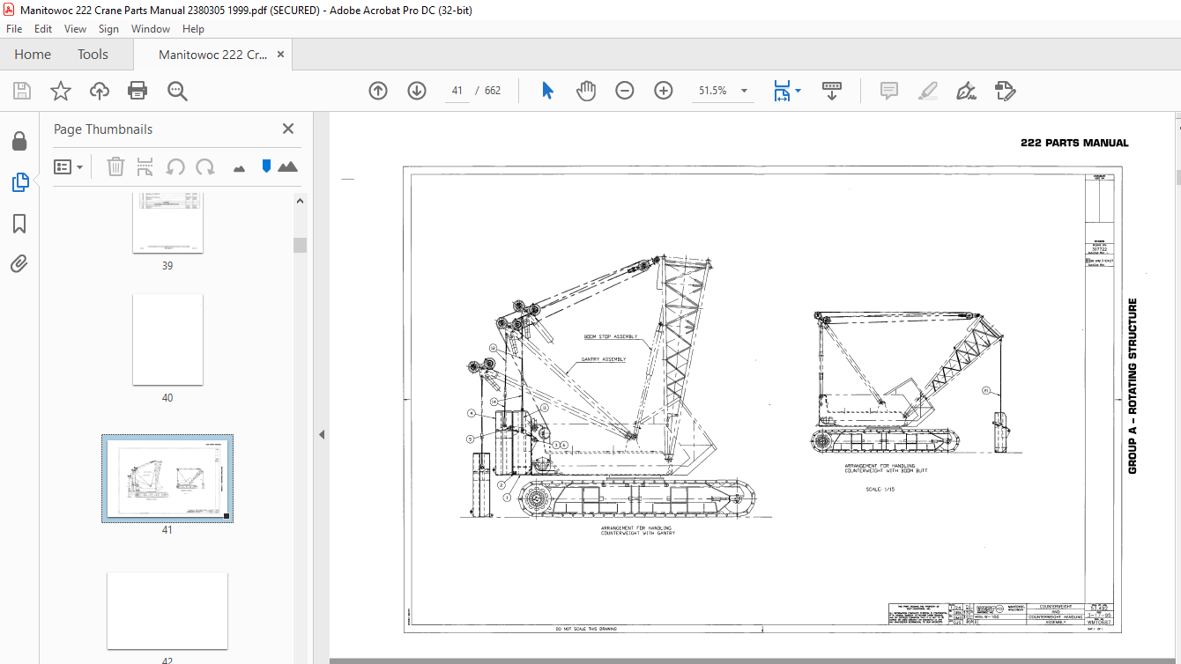1181x664 pixels.
Task: Open the security lock panel icon
Action: [19, 141]
